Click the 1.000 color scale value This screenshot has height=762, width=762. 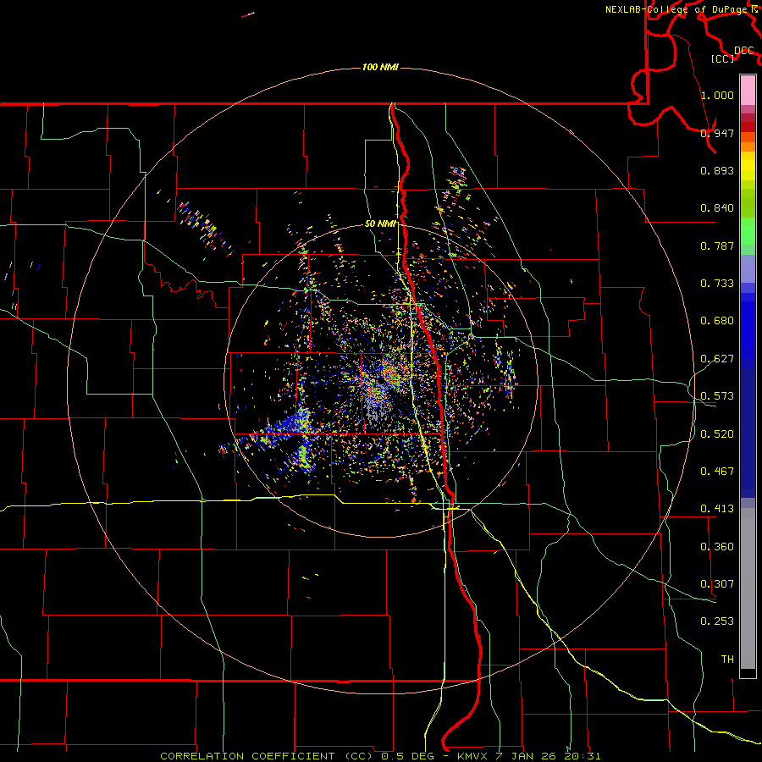(717, 95)
